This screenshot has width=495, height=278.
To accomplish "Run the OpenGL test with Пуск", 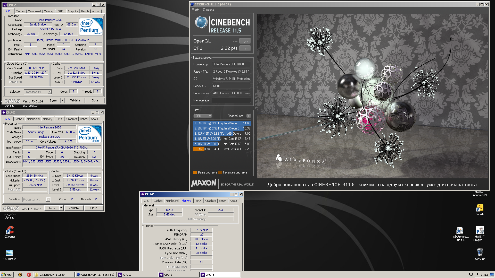I will [x=245, y=41].
